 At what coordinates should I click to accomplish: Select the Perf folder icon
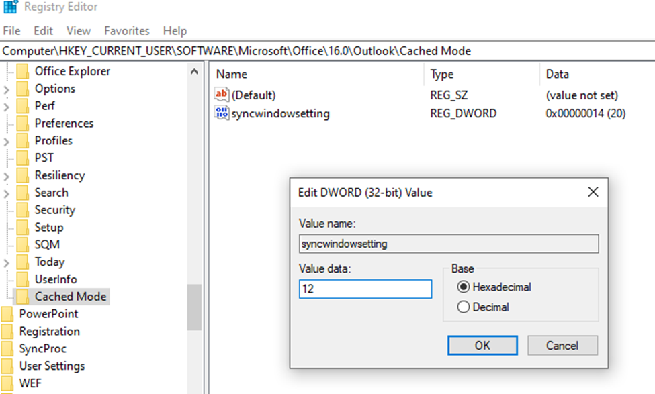coord(23,106)
